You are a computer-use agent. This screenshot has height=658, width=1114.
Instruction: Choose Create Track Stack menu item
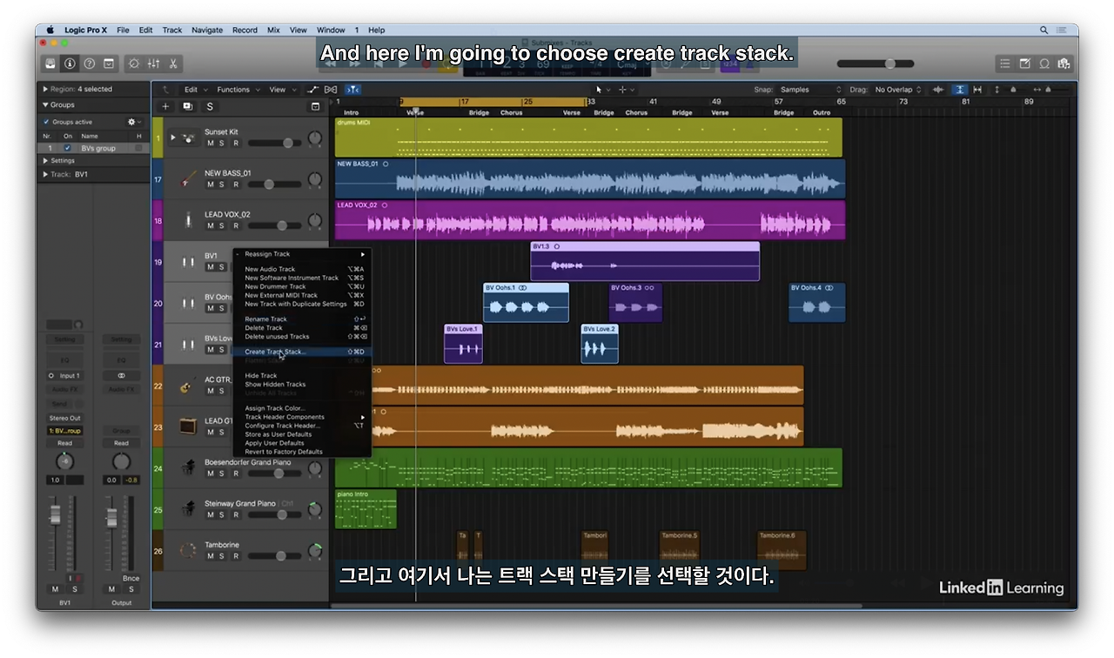coord(302,352)
